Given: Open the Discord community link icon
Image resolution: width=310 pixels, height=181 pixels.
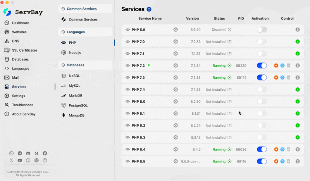Looking at the screenshot, I should point(28,153).
